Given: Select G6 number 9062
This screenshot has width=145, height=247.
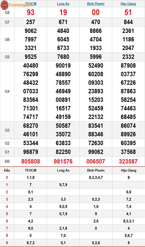Looking at the screenshot, I should click(31, 31).
